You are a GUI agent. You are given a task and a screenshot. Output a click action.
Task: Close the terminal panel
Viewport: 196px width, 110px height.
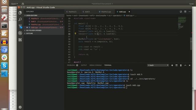tap(190, 65)
